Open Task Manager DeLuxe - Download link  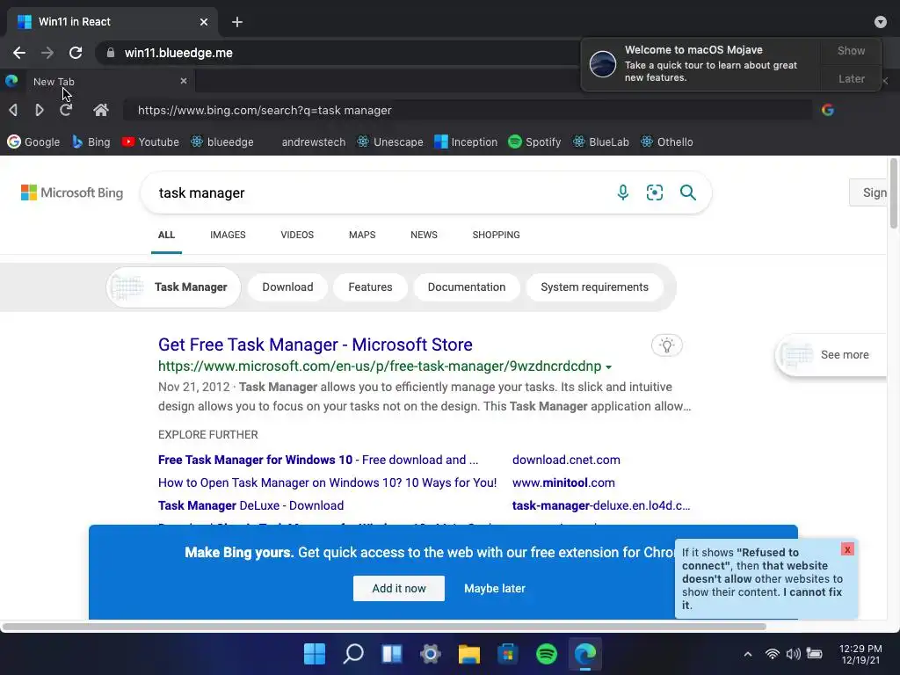pos(250,505)
